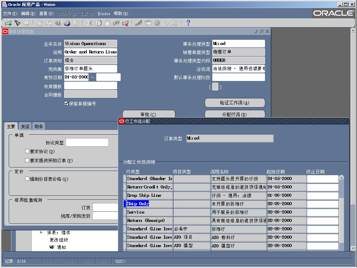Click the Print toolbar icon
This screenshot has width=357, height=268.
pos(67,23)
